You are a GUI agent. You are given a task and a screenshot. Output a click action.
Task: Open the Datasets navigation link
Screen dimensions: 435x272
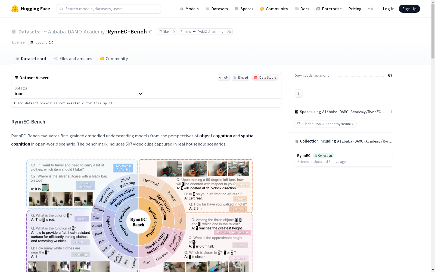coord(217,9)
